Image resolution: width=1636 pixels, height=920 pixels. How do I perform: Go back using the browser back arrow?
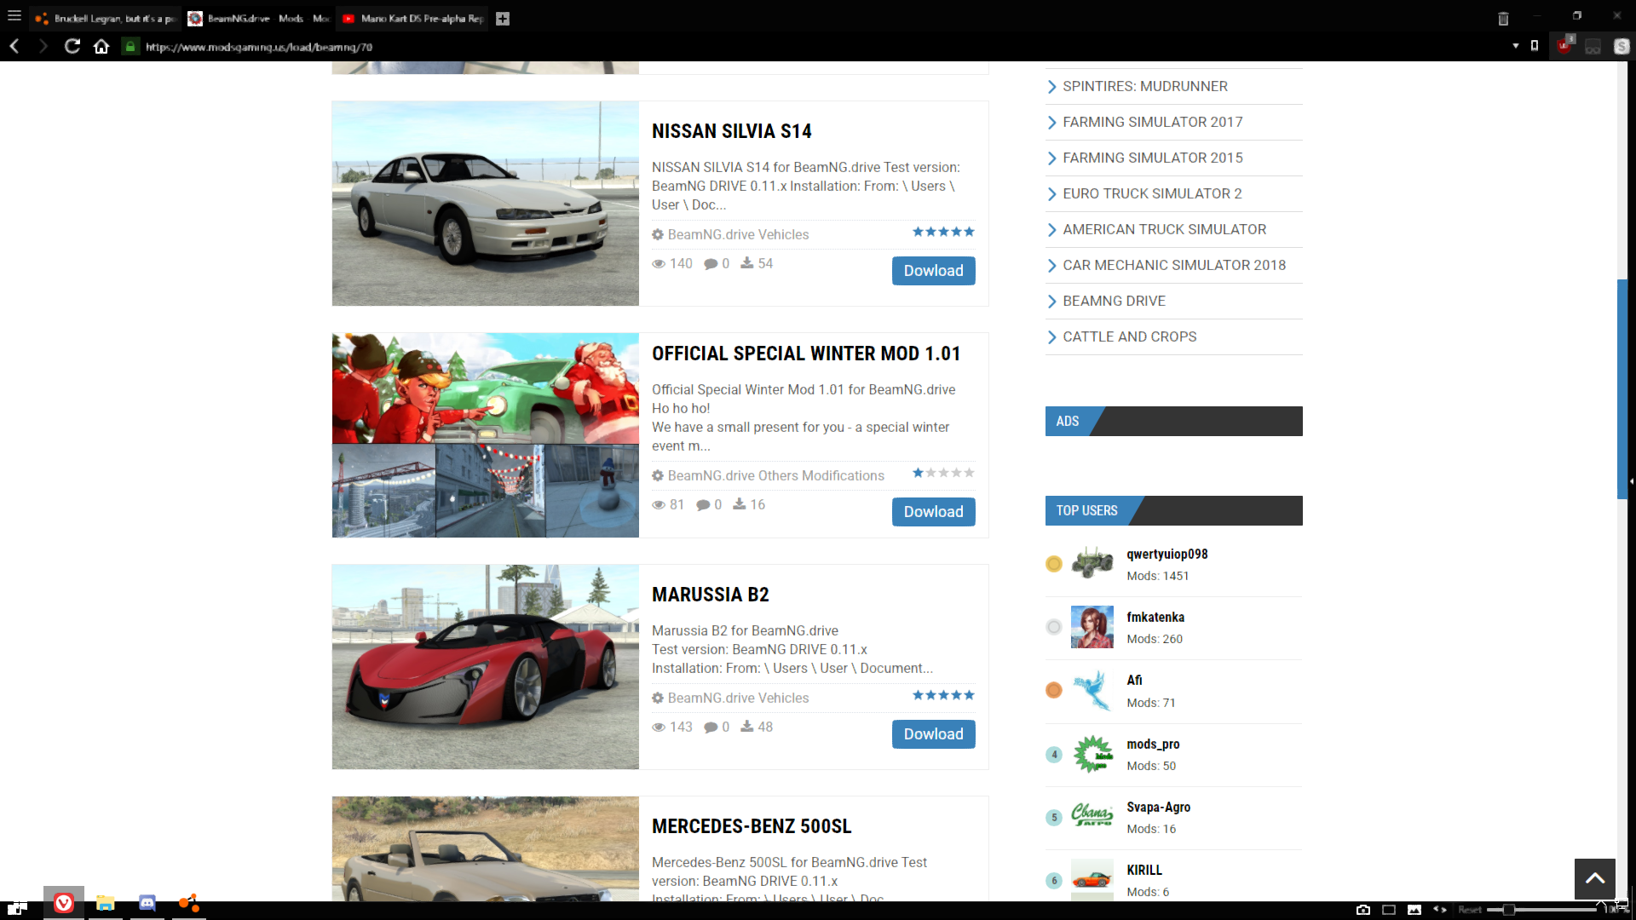(x=14, y=47)
